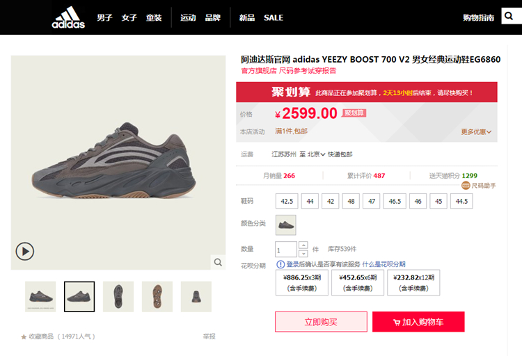Open the SALE menu item
The width and height of the screenshot is (522, 356).
point(274,17)
